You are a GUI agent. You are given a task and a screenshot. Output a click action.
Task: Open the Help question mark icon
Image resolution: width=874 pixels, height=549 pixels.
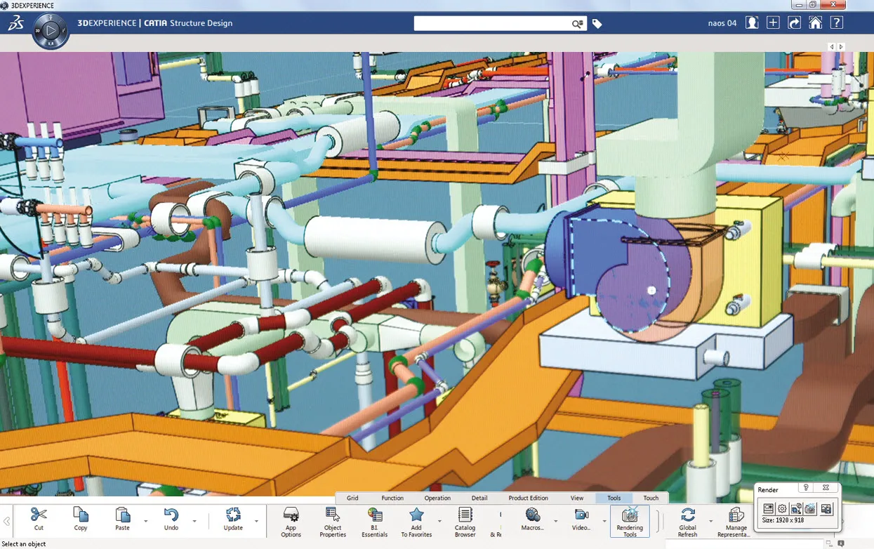[x=836, y=23]
